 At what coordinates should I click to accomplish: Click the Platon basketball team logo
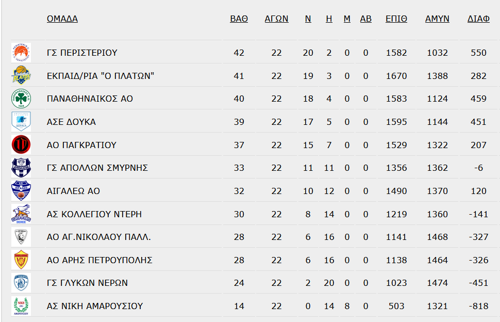click(x=21, y=76)
